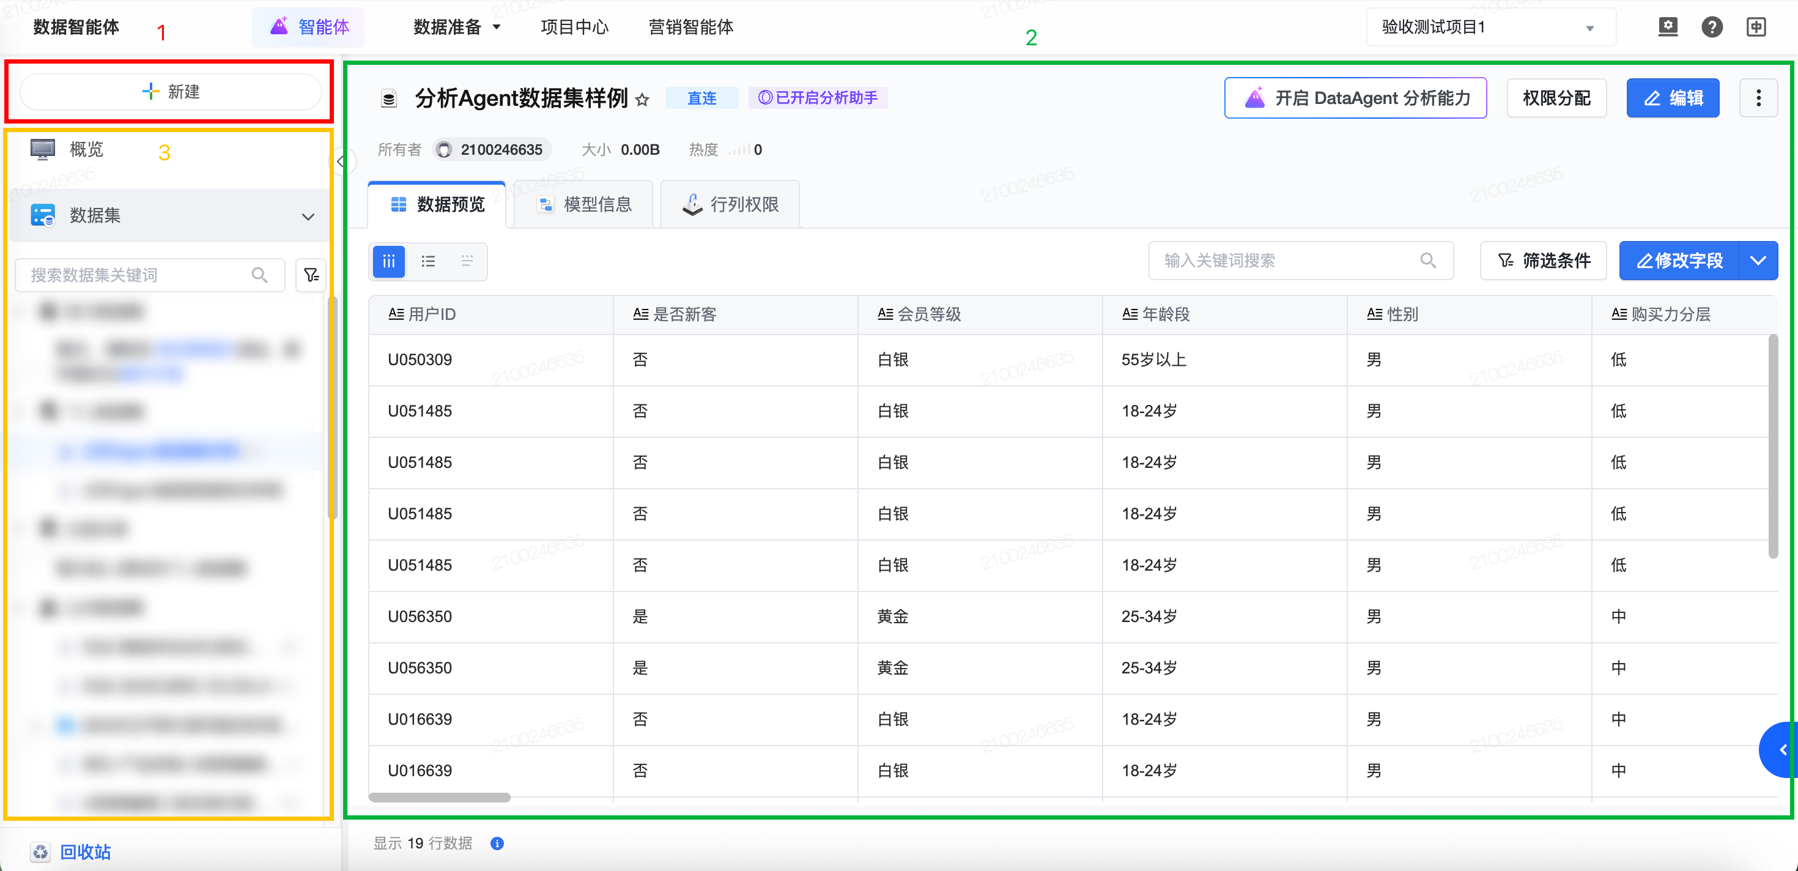Expand the 修改字段 dropdown arrow

[1758, 261]
